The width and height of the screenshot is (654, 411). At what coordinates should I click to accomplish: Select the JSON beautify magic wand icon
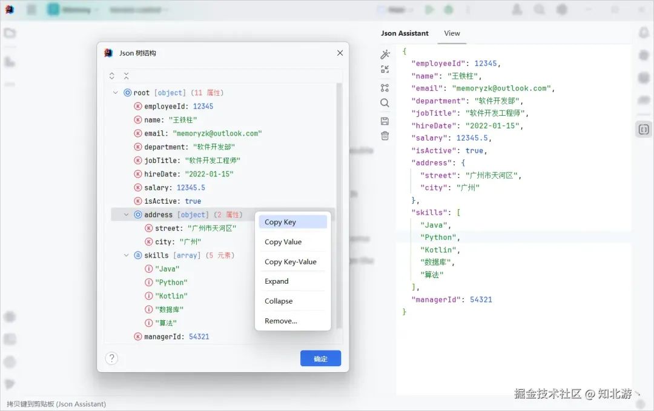click(x=385, y=54)
